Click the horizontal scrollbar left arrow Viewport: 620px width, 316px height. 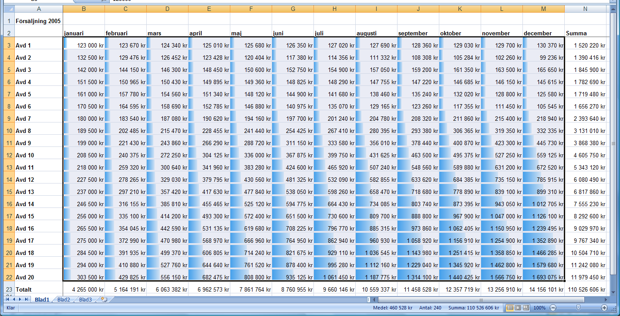pos(374,300)
